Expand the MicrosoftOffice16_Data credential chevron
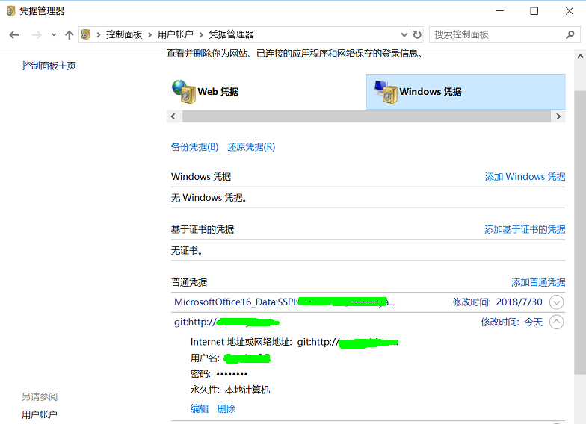The height and width of the screenshot is (424, 586). coord(556,302)
